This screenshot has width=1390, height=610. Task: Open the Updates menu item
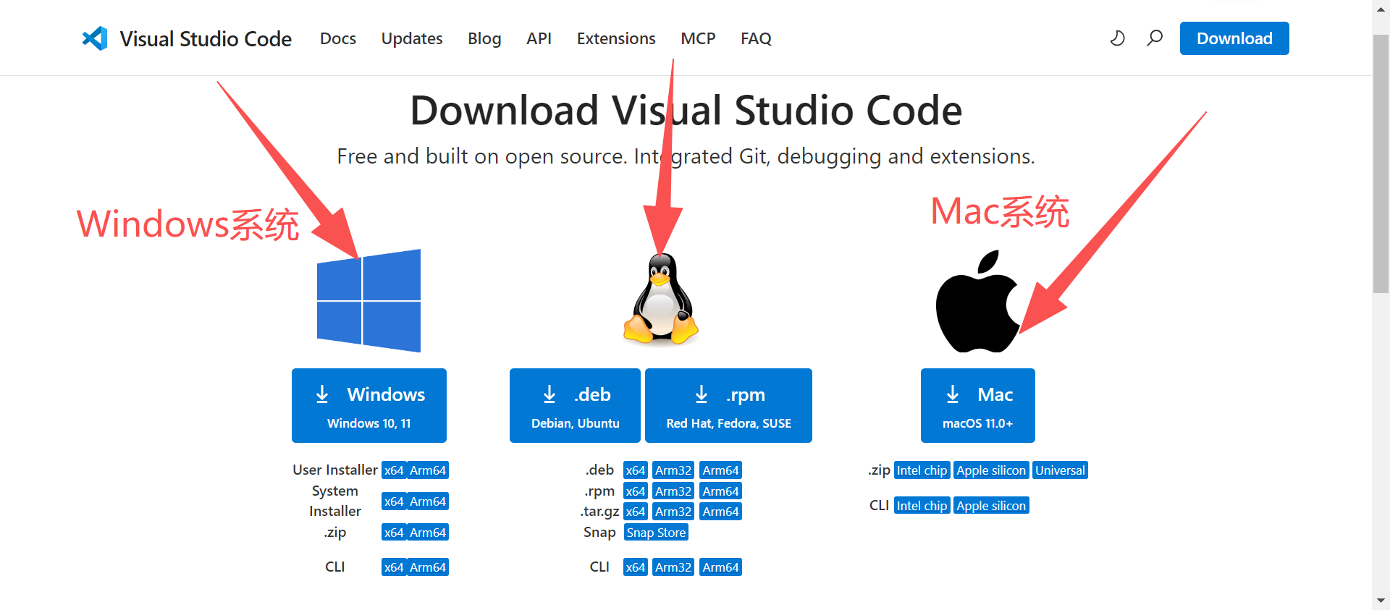tap(412, 38)
